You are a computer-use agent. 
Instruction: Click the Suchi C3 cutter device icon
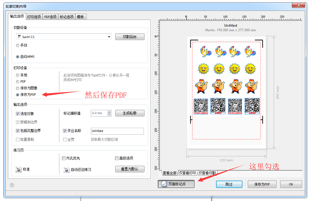tap(19, 37)
